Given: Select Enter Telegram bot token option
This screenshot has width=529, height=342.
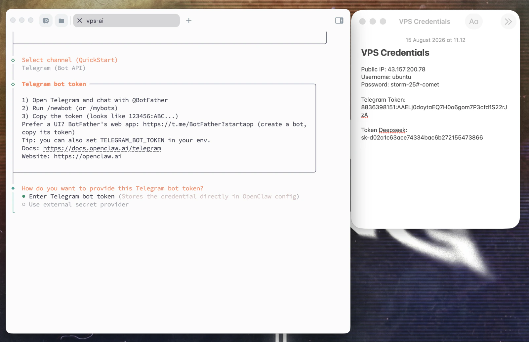Looking at the screenshot, I should (160, 196).
